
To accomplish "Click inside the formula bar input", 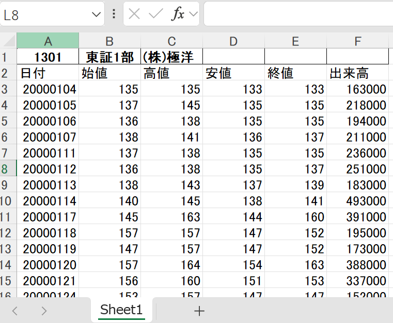I will 298,14.
